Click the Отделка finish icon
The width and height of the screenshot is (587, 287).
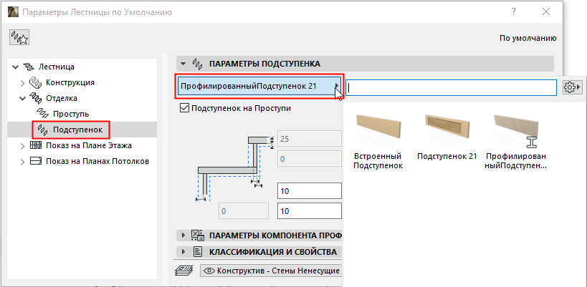point(36,98)
